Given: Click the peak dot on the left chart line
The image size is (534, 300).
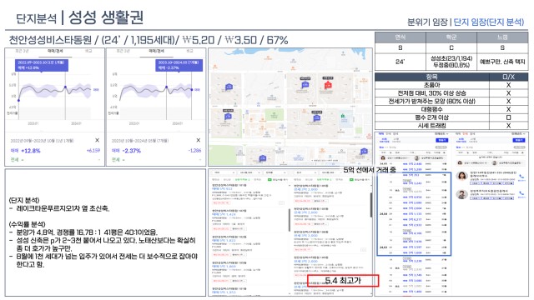Looking at the screenshot, I should click(65, 87).
